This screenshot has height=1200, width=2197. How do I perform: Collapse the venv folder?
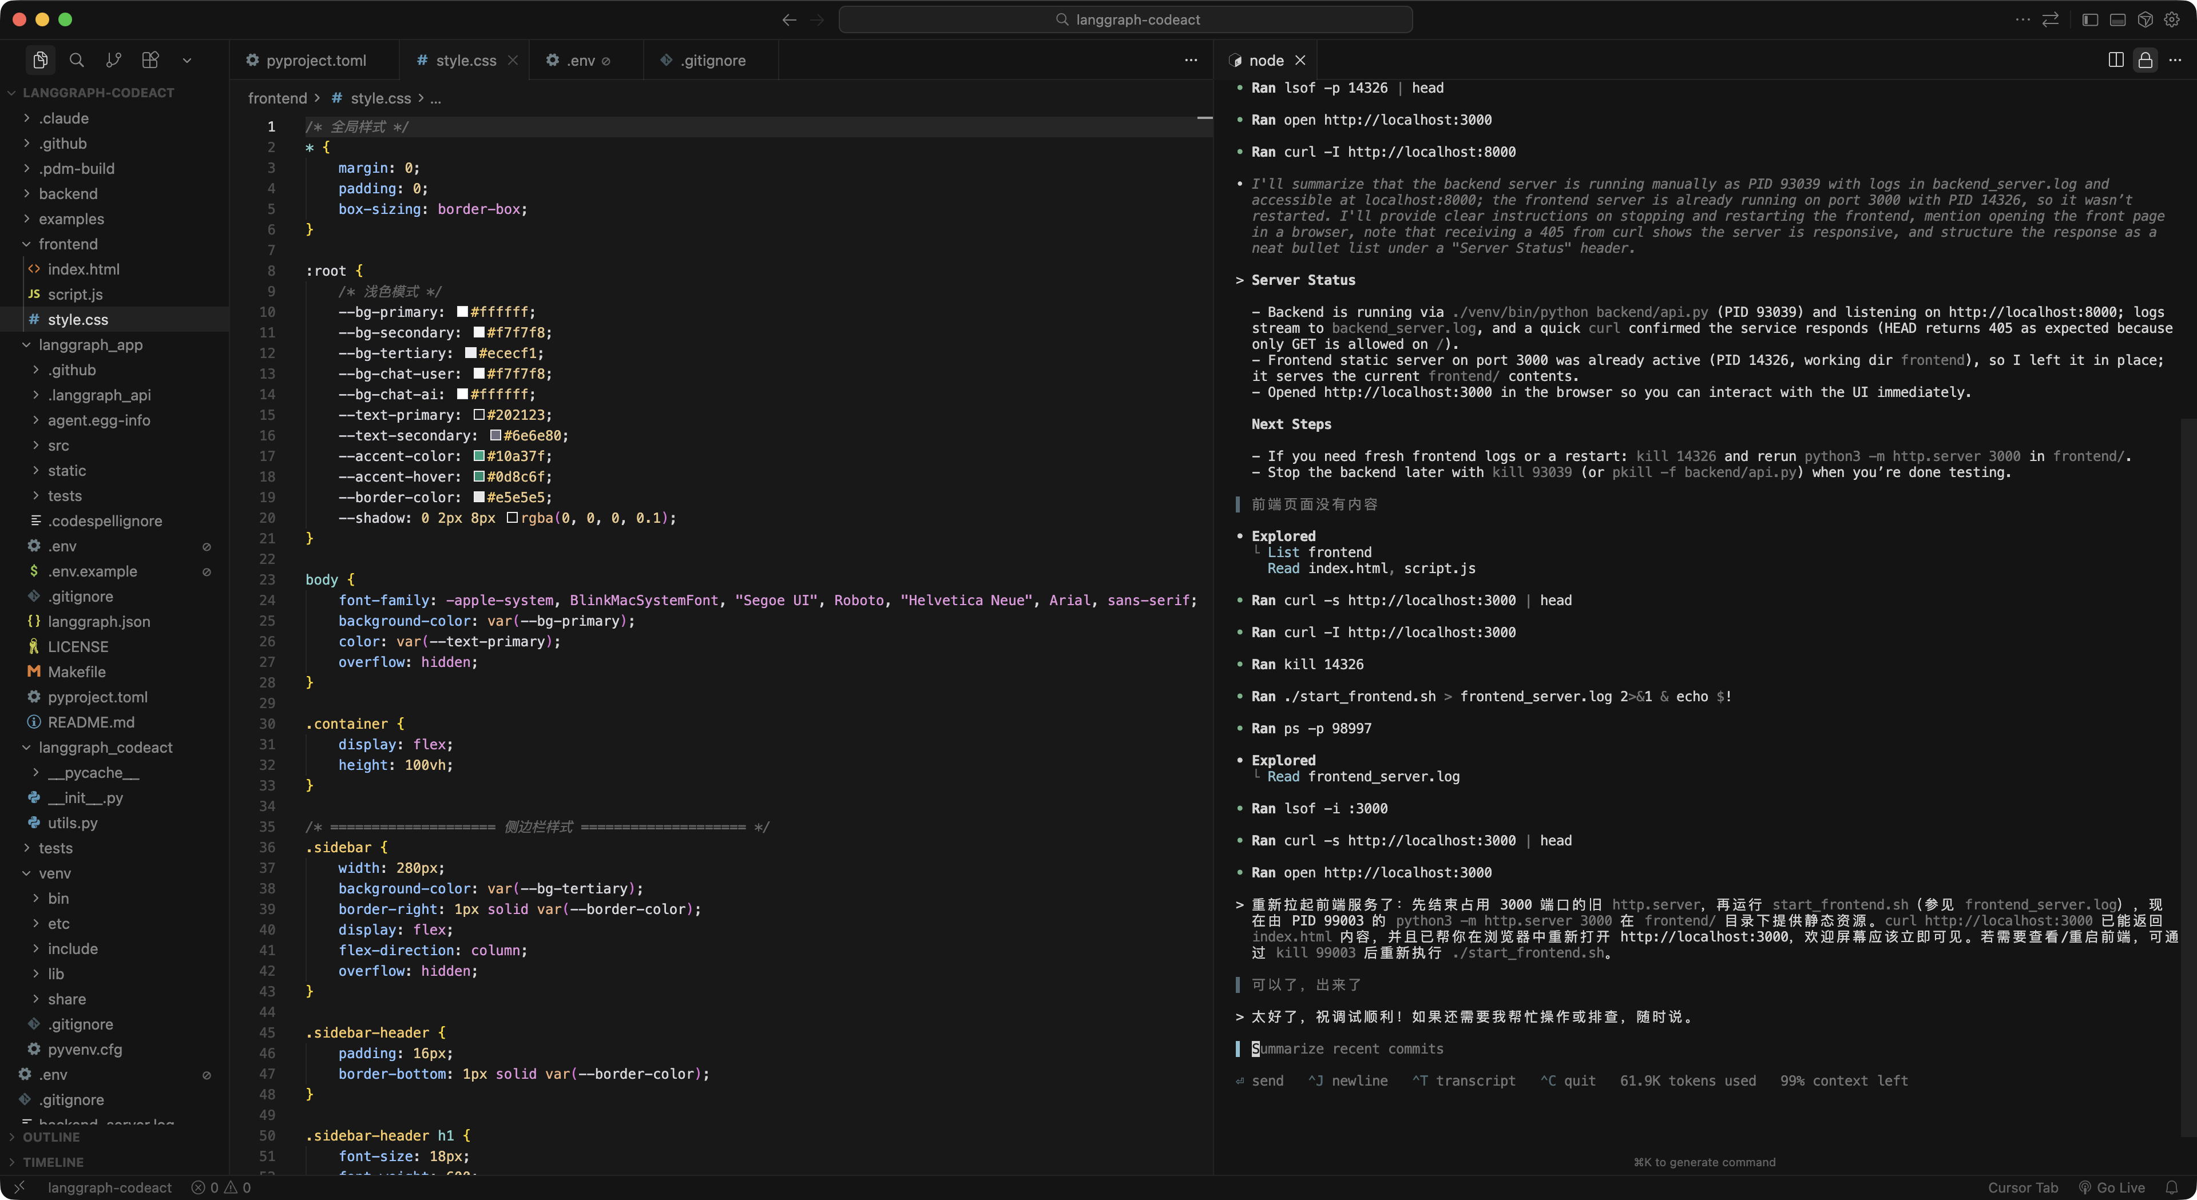54,872
